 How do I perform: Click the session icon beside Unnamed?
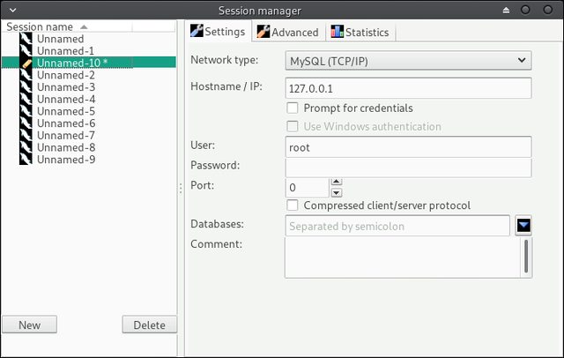point(26,39)
